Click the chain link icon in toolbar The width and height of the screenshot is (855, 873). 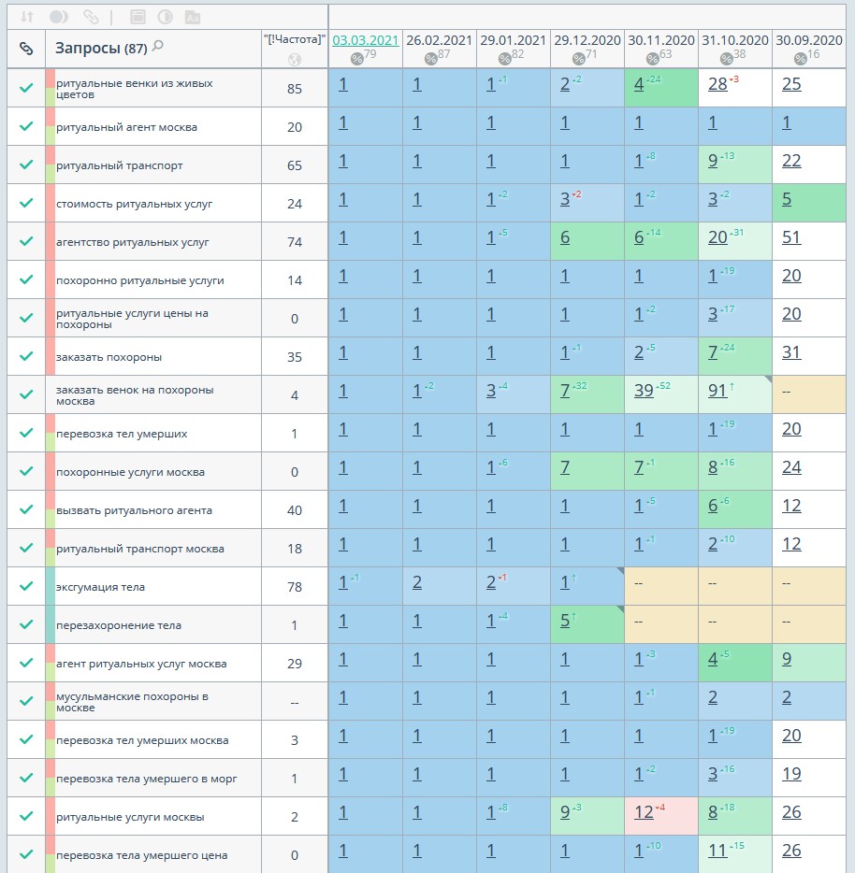click(x=91, y=17)
